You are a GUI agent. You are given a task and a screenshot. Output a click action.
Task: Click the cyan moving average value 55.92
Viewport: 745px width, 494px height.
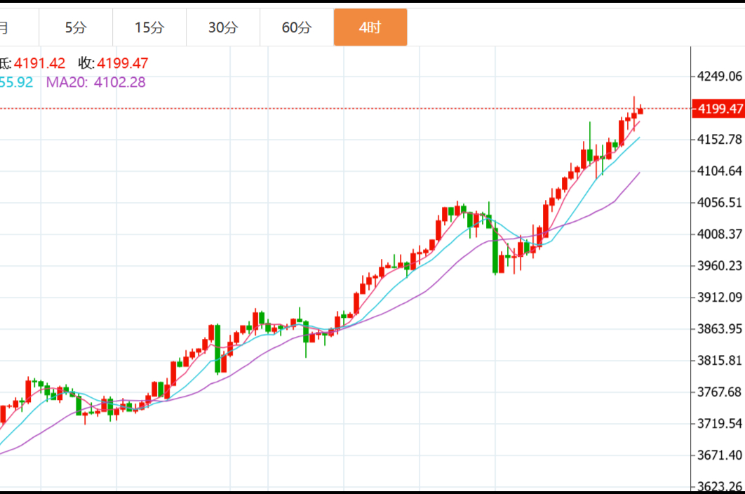tap(16, 82)
